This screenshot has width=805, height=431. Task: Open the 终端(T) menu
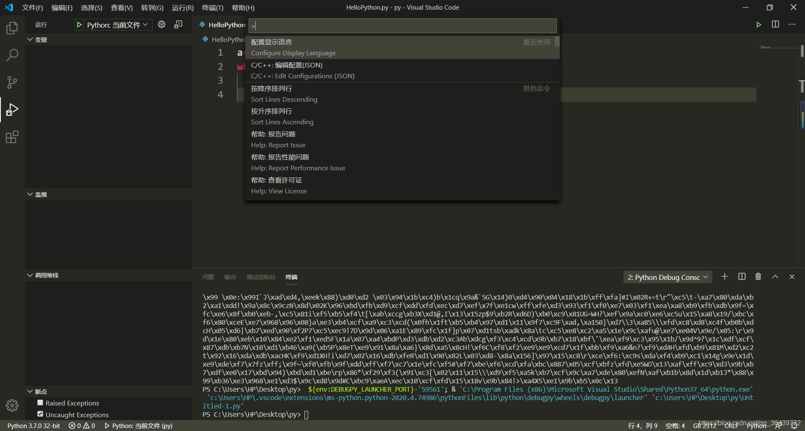coord(213,8)
